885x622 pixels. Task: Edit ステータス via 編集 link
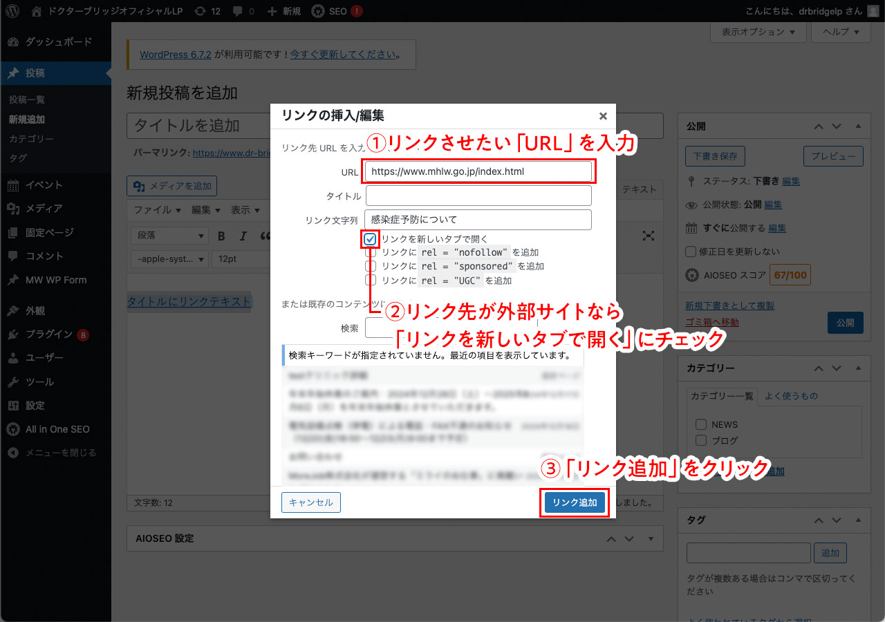tap(791, 181)
